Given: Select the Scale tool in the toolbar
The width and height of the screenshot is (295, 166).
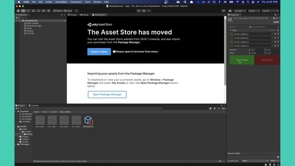Looking at the screenshot, I should tap(33, 11).
